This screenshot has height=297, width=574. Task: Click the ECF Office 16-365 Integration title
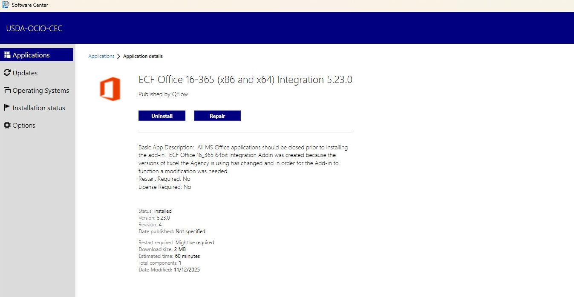pos(245,80)
